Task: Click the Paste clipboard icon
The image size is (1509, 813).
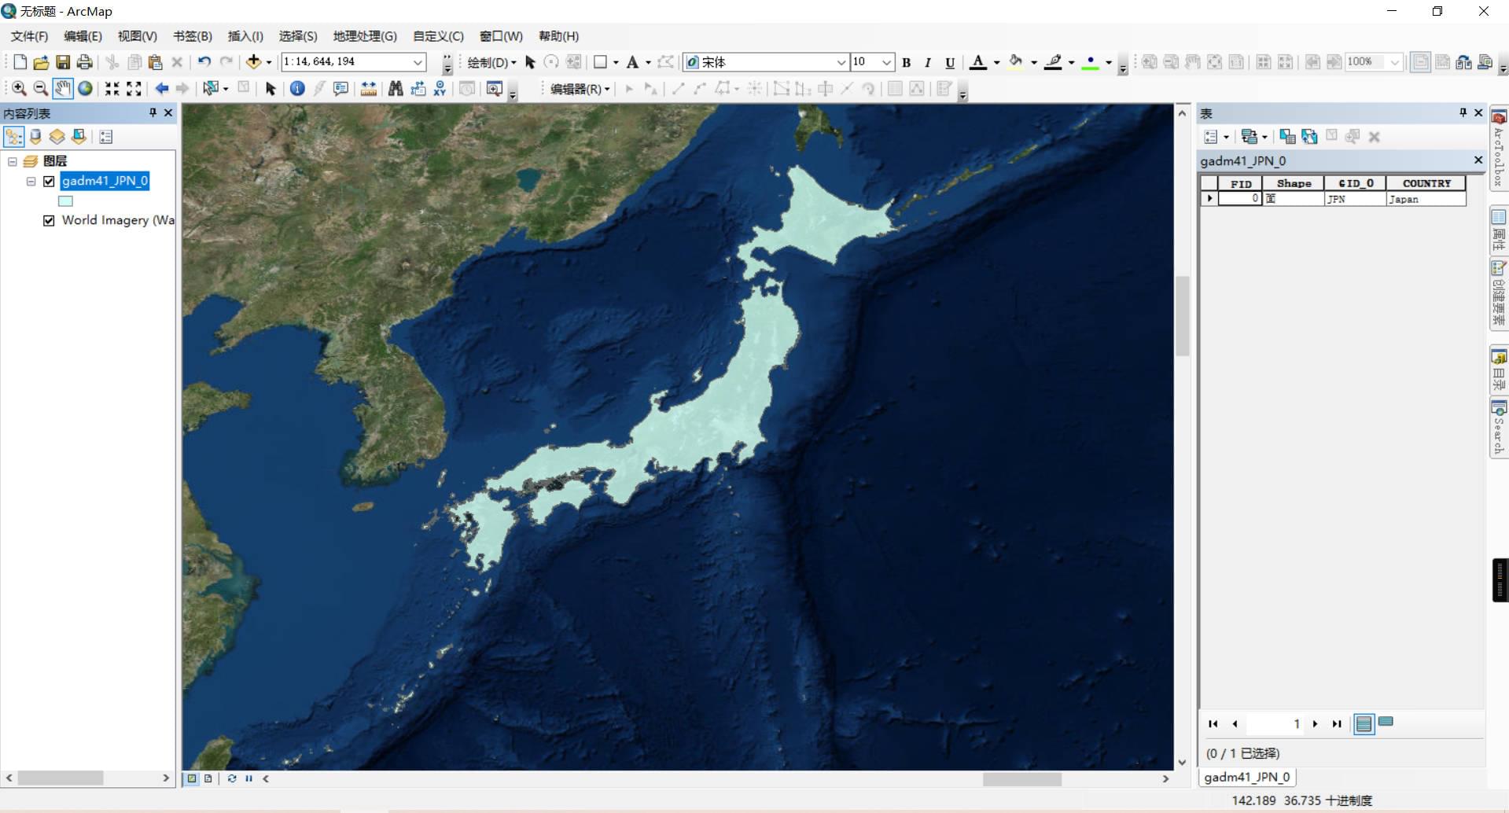Action: pyautogui.click(x=156, y=62)
